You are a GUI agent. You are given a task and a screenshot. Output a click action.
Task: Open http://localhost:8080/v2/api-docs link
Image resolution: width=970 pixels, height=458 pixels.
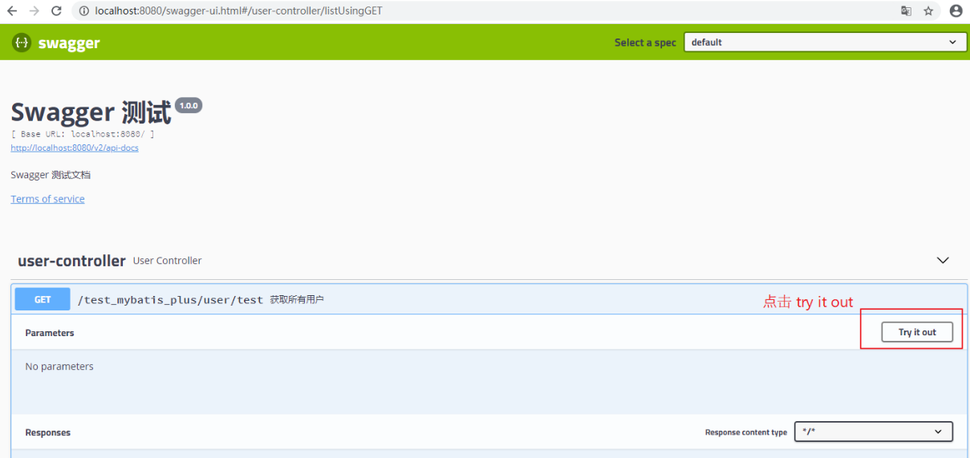[x=75, y=148]
